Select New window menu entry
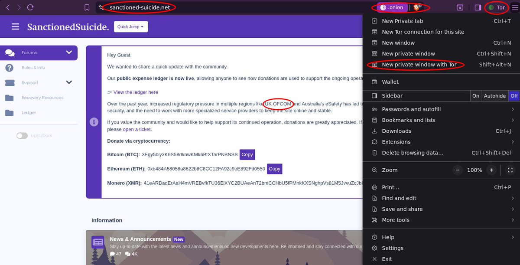The image size is (520, 265). point(441,43)
